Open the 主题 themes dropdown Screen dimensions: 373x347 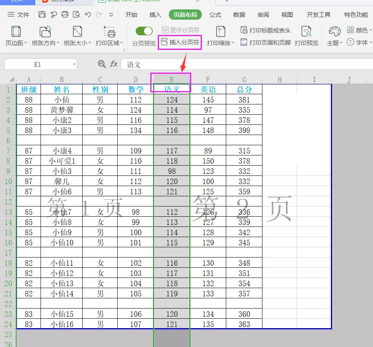[x=333, y=43]
